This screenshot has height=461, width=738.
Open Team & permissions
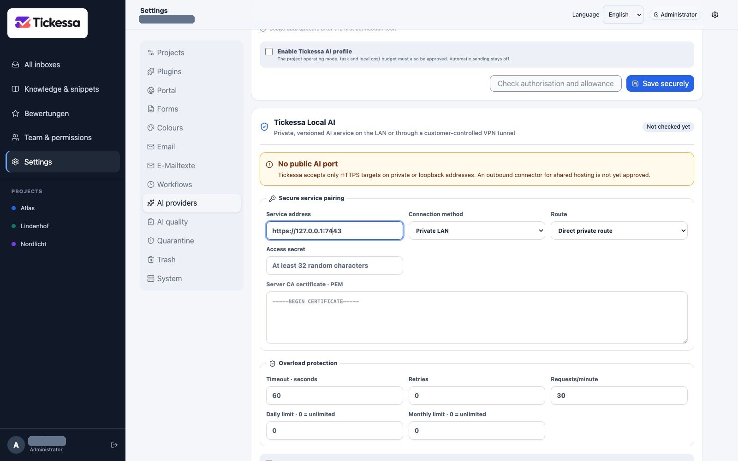pyautogui.click(x=63, y=137)
